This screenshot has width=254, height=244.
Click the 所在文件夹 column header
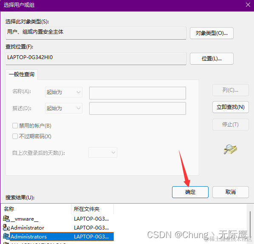(93, 209)
